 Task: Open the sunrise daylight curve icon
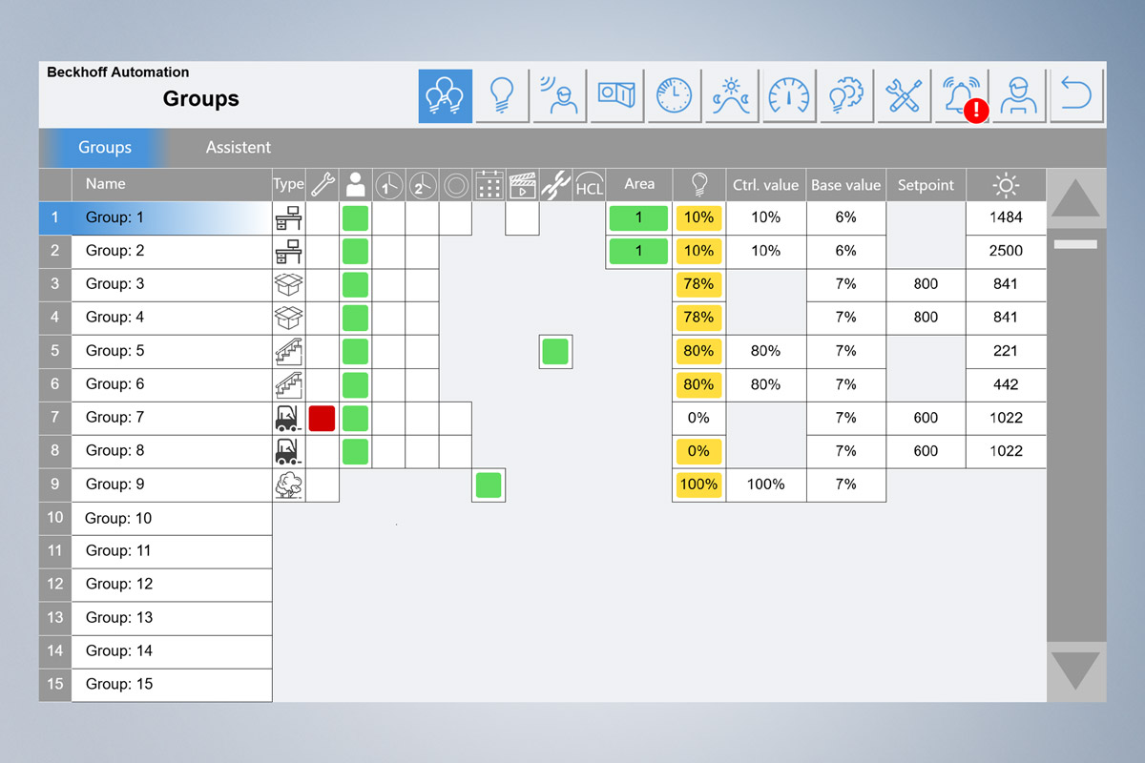tap(731, 95)
